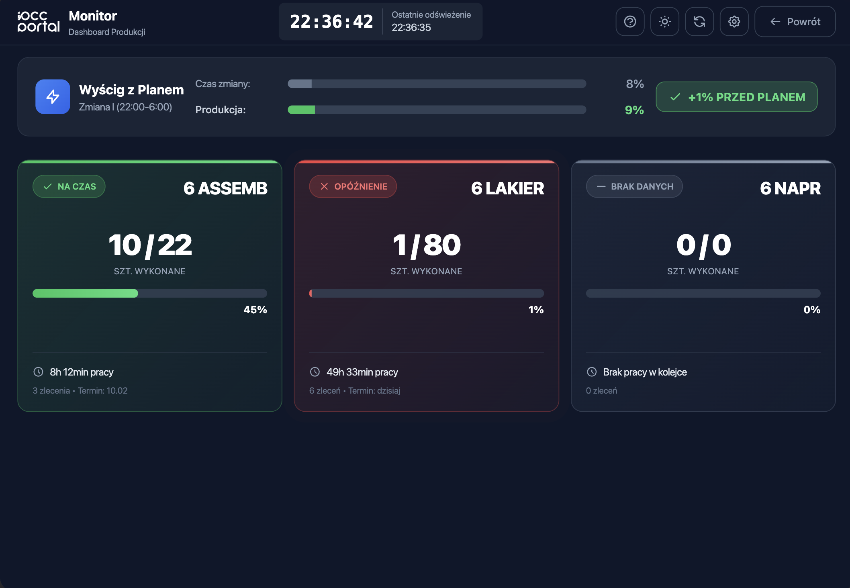Click clock icon beside 49h 33min pracy
This screenshot has height=588, width=850.
(x=315, y=372)
